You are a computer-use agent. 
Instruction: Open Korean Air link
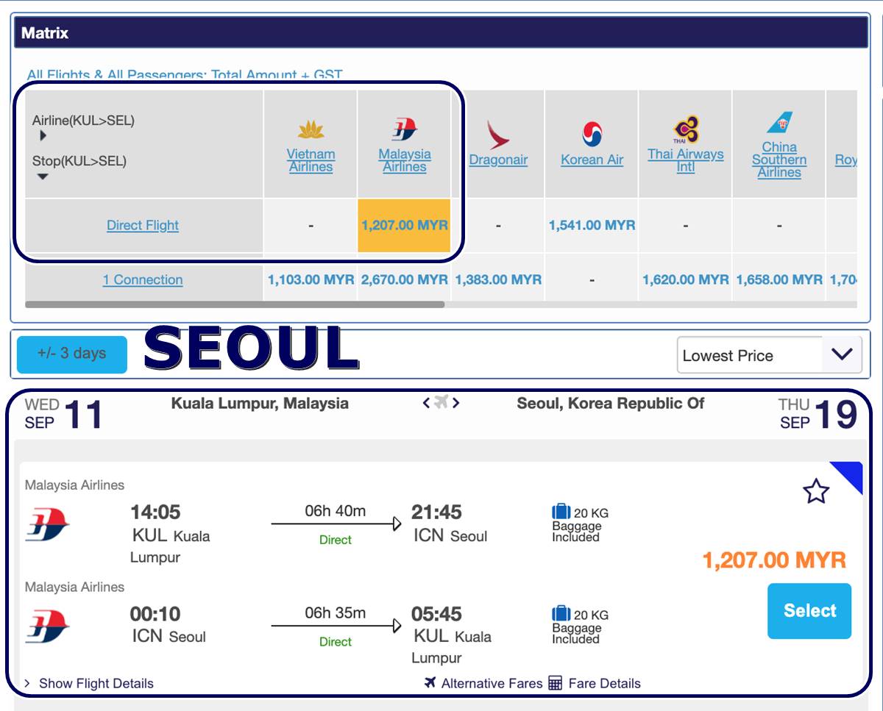coord(592,160)
